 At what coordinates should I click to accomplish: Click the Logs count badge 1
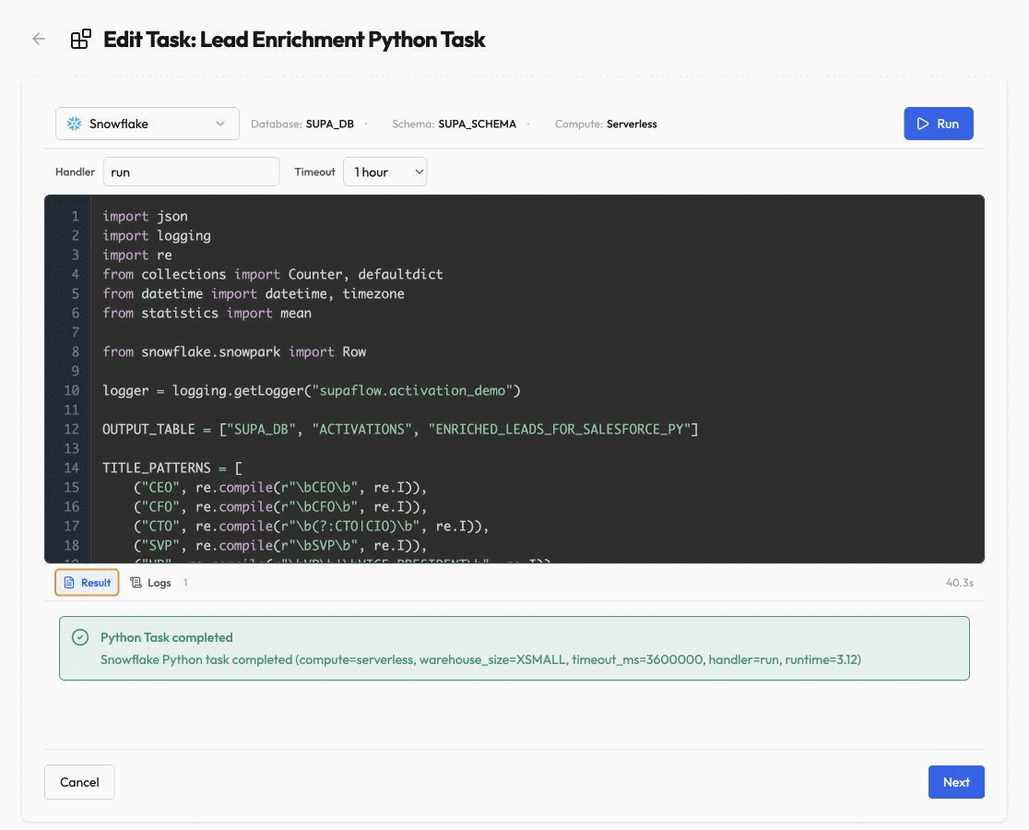[x=185, y=583]
